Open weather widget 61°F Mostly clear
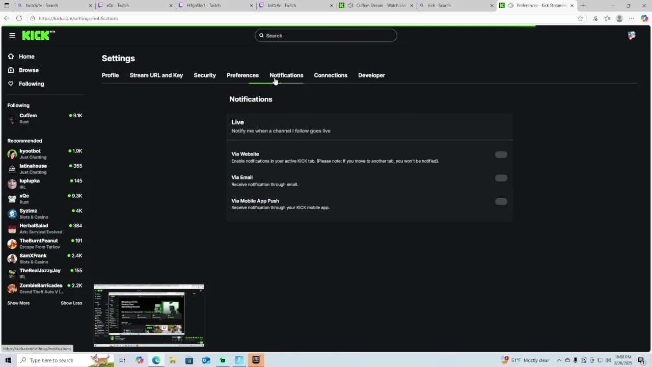 pyautogui.click(x=525, y=360)
